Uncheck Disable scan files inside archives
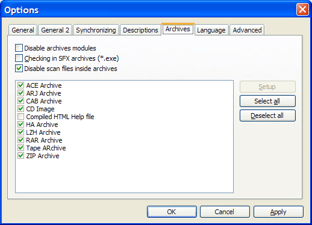312x225 pixels. 19,69
